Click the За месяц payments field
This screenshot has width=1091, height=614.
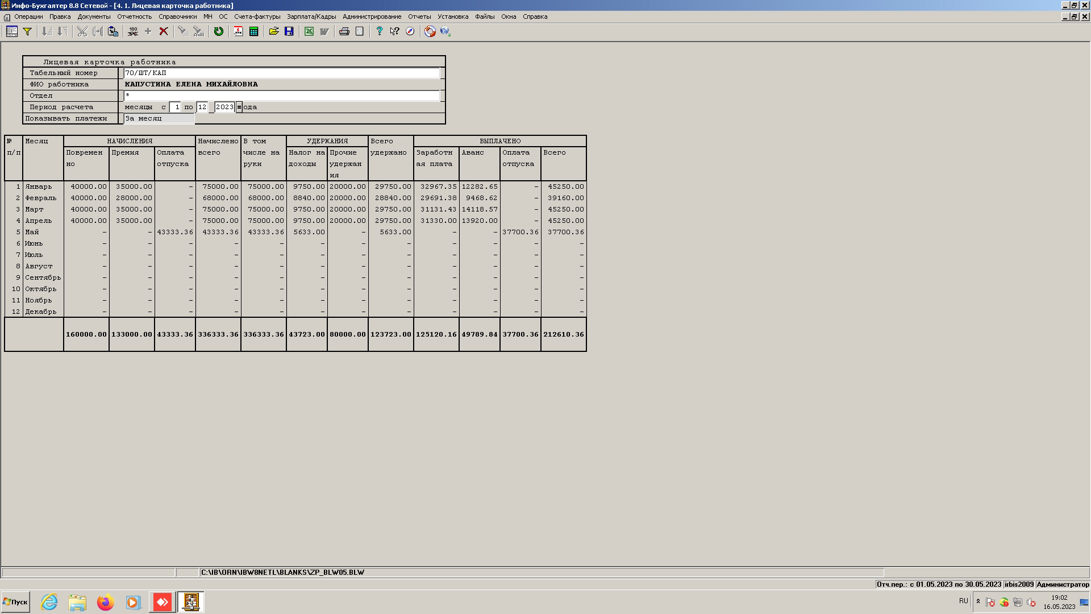(159, 118)
